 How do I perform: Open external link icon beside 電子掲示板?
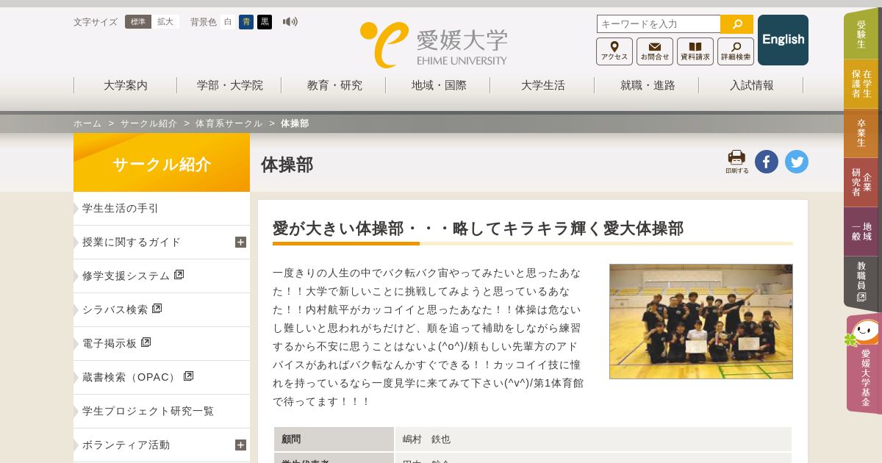(146, 342)
